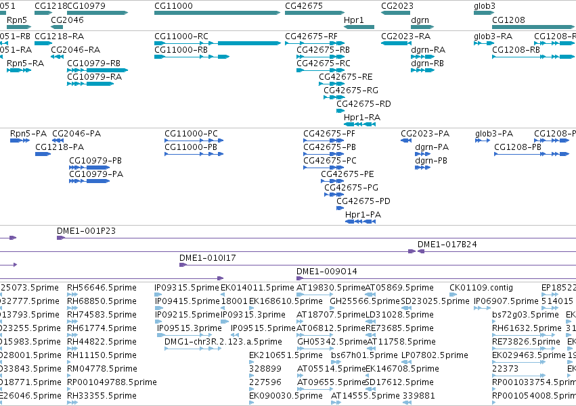Select transcript CG10979-RA

click(91, 84)
